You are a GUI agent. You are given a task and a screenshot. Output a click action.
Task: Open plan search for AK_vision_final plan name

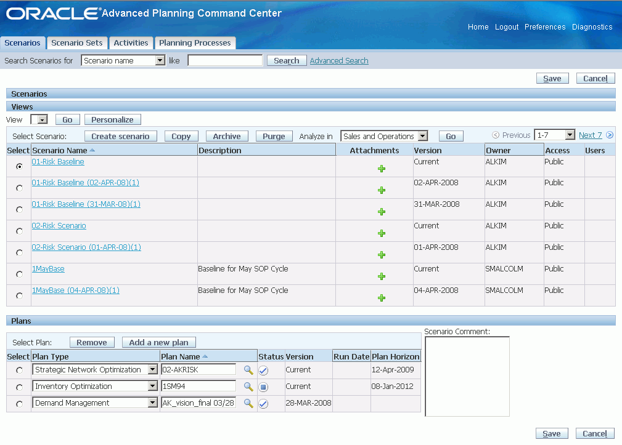[x=248, y=403]
